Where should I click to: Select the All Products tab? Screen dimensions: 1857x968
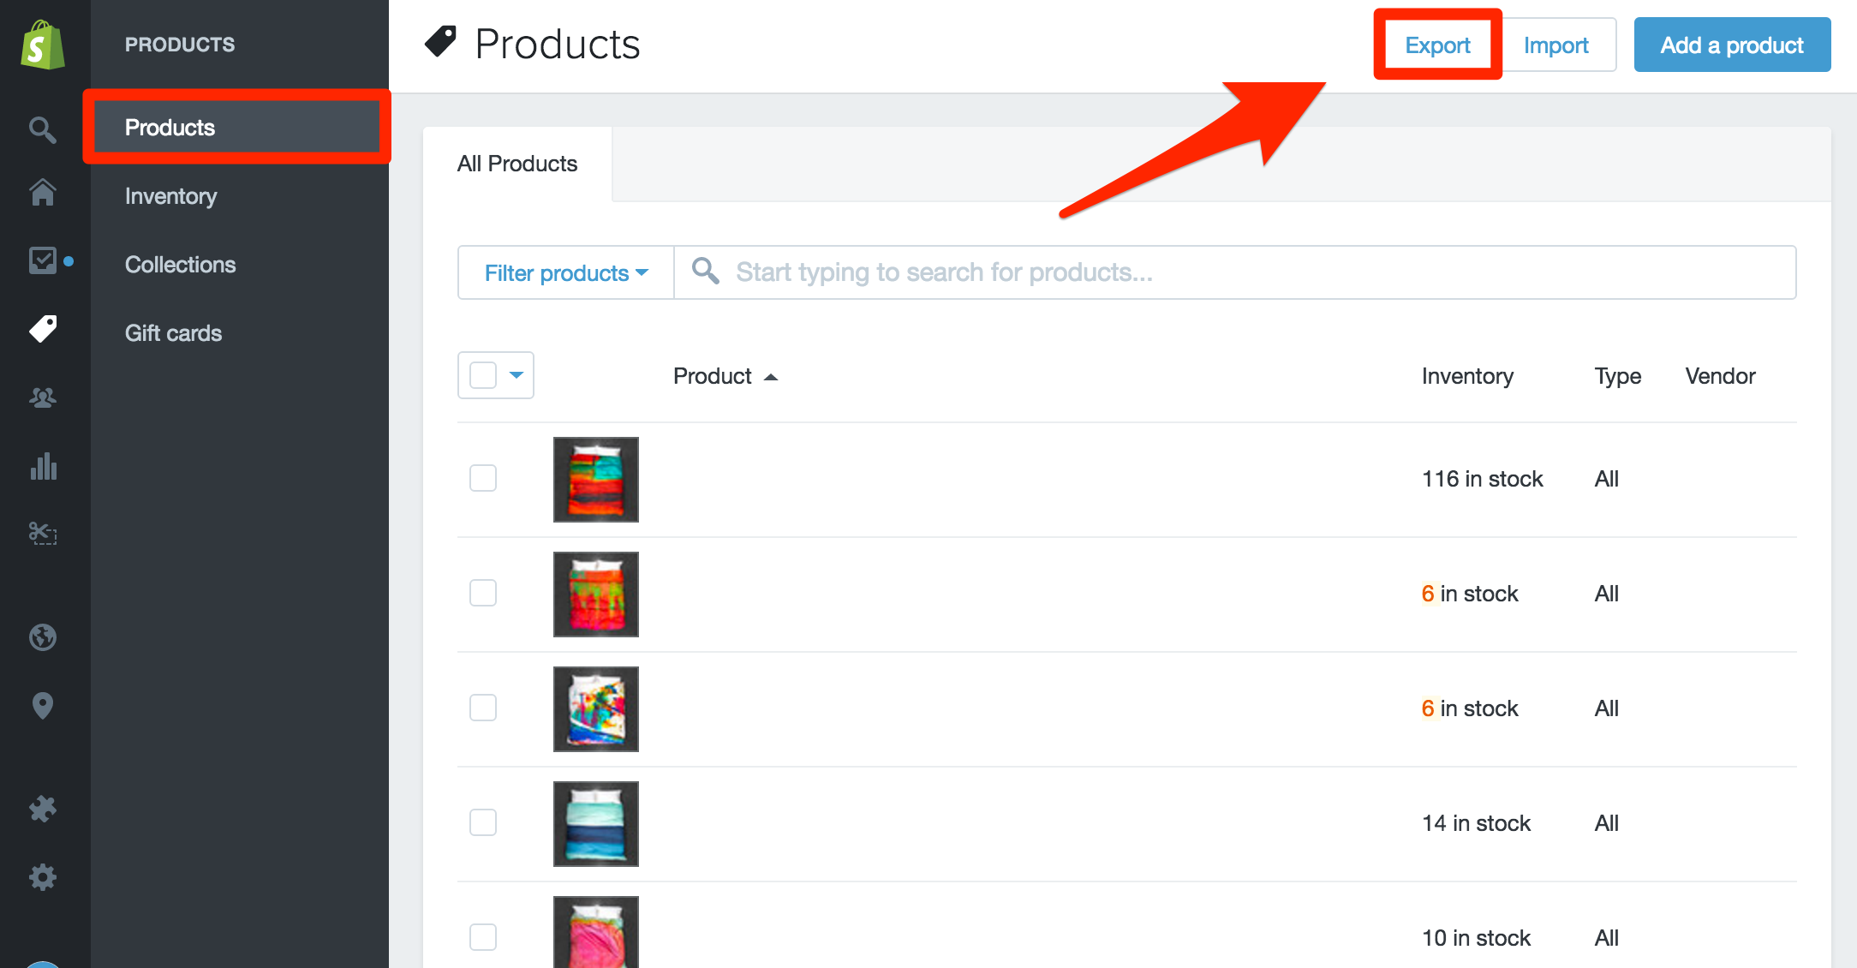click(x=517, y=164)
